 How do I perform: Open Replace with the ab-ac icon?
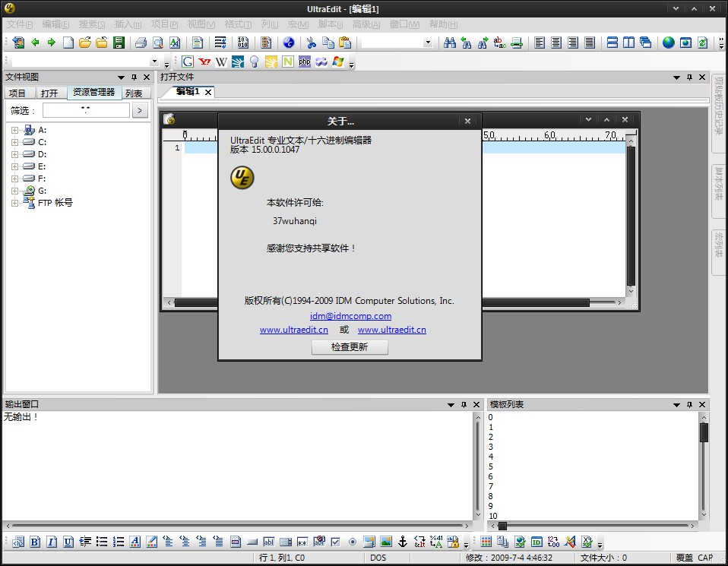pyautogui.click(x=499, y=43)
